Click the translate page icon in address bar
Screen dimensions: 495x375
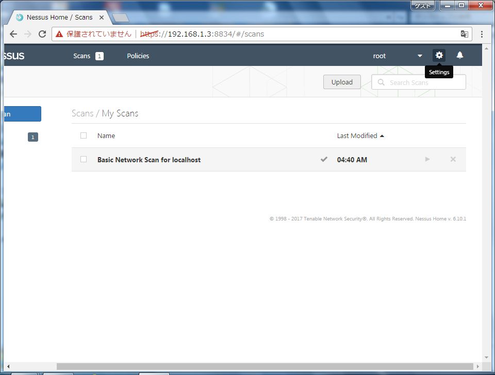[464, 34]
